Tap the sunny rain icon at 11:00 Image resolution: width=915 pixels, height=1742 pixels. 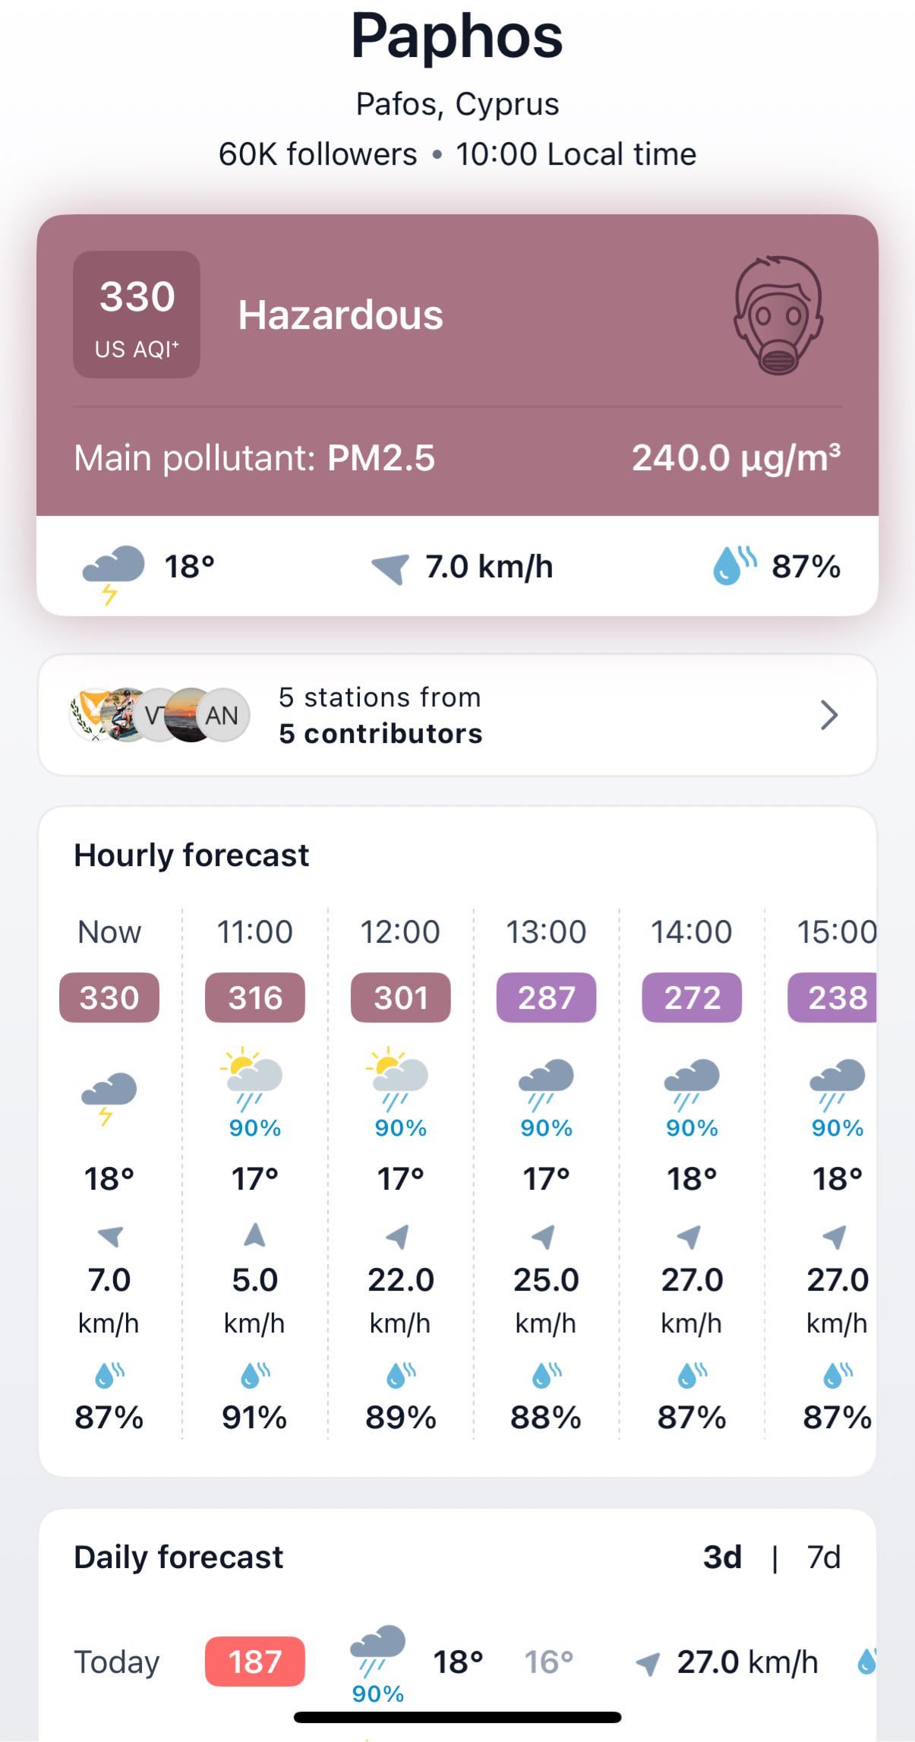254,1079
